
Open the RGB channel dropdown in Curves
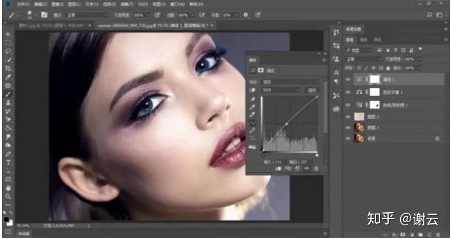coord(281,90)
